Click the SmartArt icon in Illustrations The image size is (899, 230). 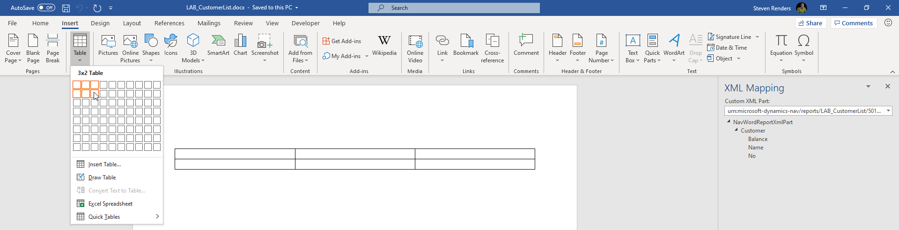[x=218, y=45]
